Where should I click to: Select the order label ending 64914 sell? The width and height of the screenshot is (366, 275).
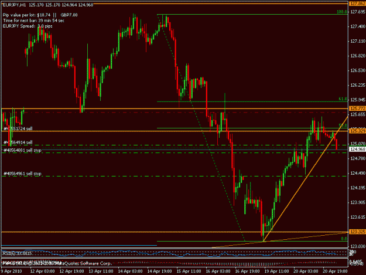(18, 142)
